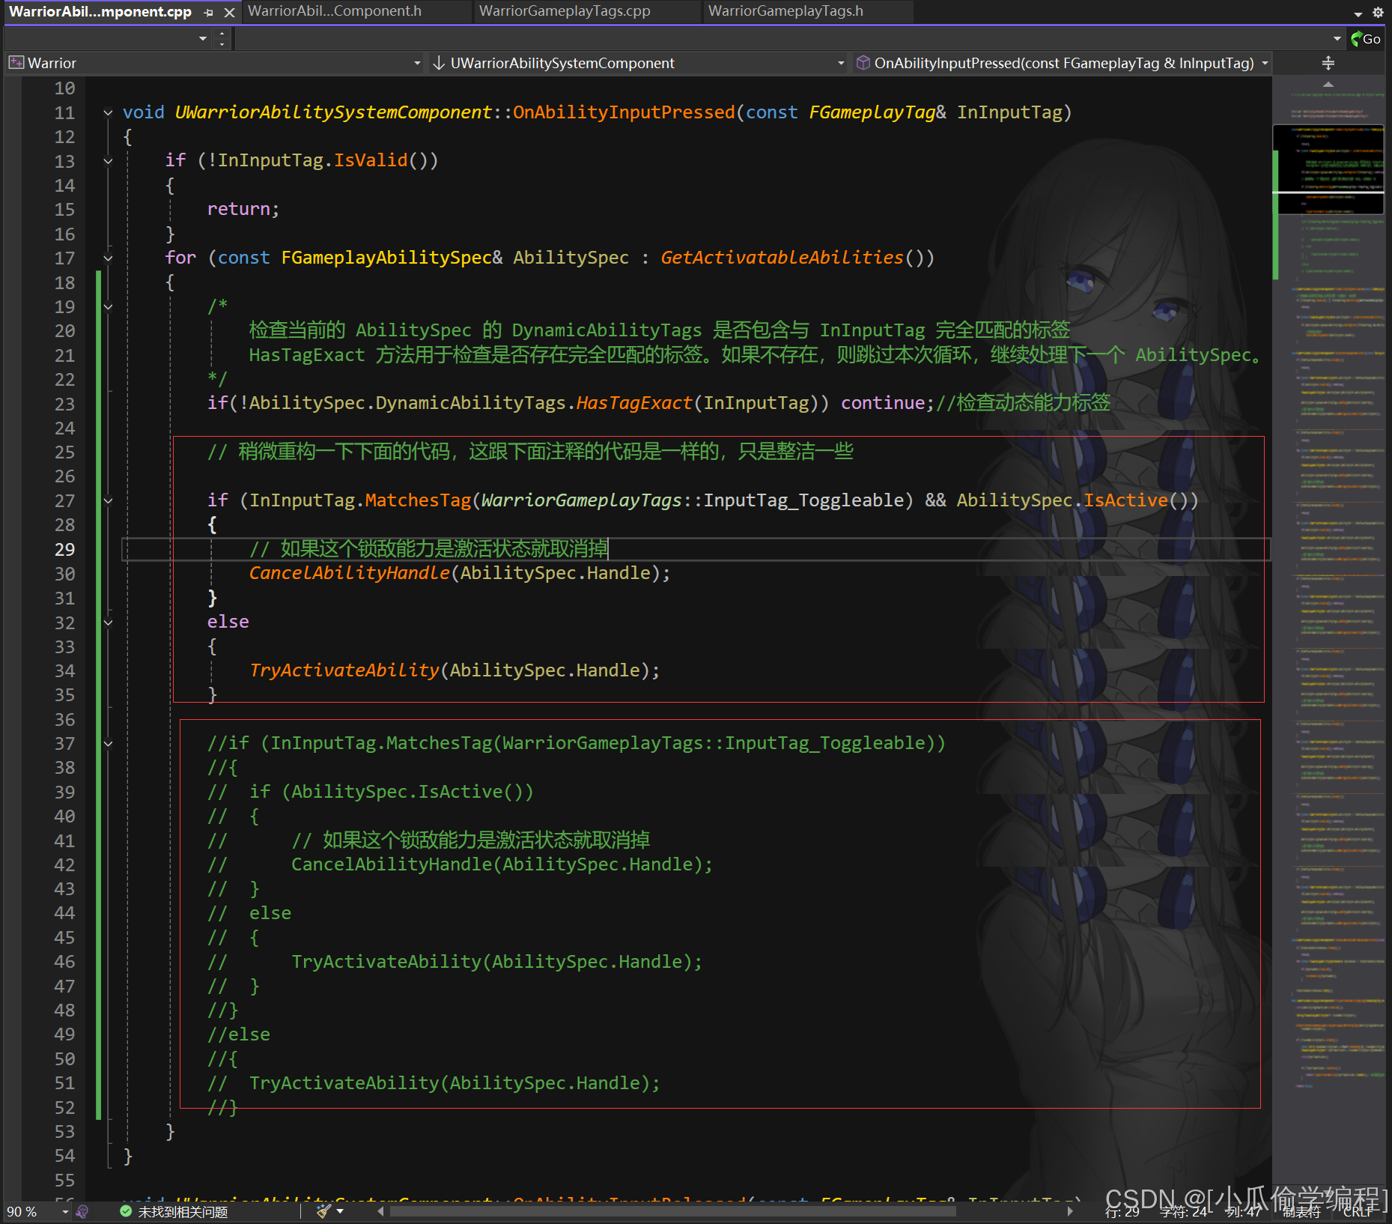This screenshot has width=1392, height=1224.
Task: Click the Go button
Action: pyautogui.click(x=1366, y=39)
